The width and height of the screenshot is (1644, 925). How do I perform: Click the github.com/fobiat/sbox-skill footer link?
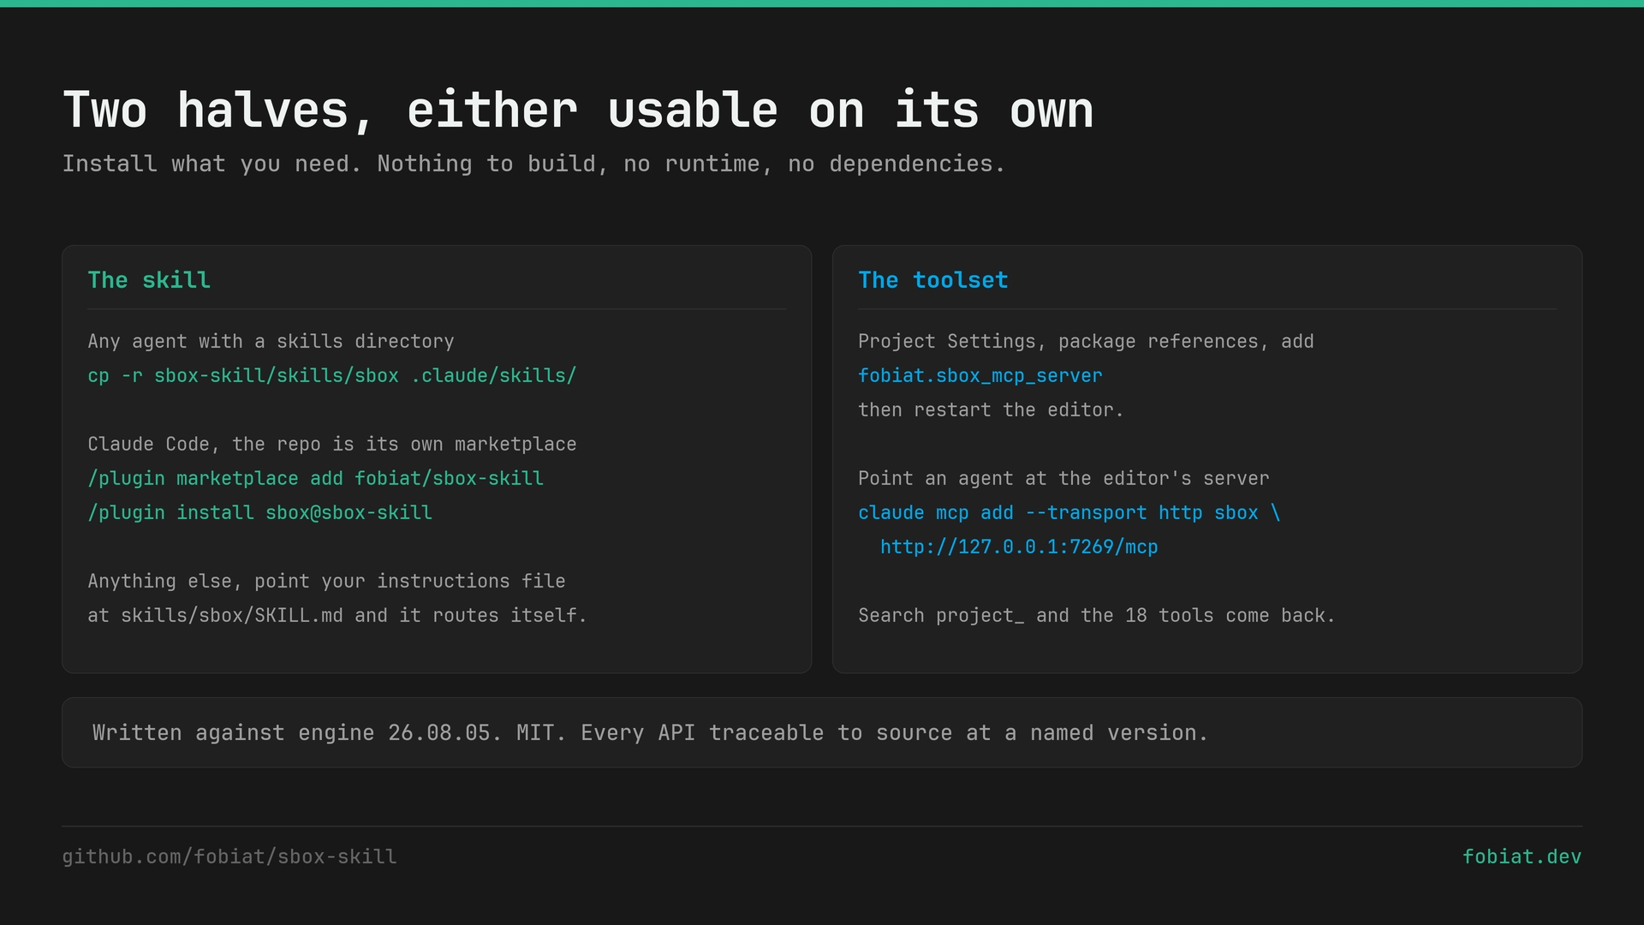pos(229,856)
